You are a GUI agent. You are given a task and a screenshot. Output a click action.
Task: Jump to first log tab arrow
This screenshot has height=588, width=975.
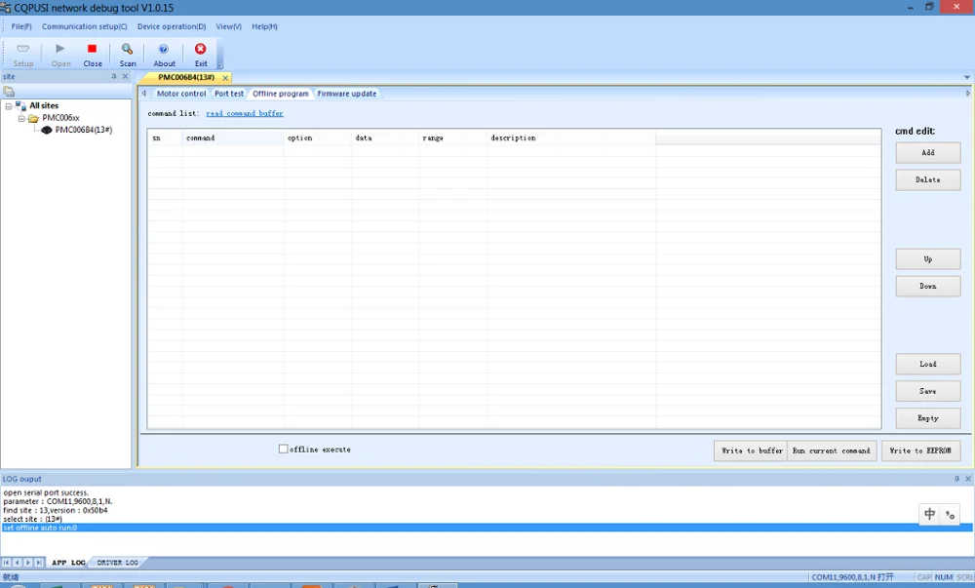click(6, 563)
